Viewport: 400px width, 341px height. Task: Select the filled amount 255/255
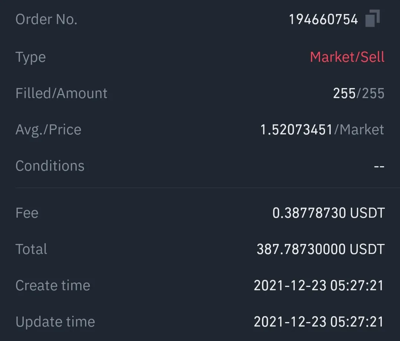pos(359,93)
